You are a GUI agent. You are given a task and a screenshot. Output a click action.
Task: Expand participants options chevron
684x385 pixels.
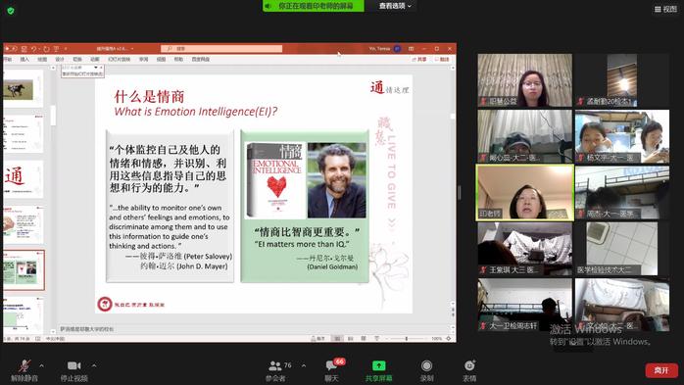304,365
